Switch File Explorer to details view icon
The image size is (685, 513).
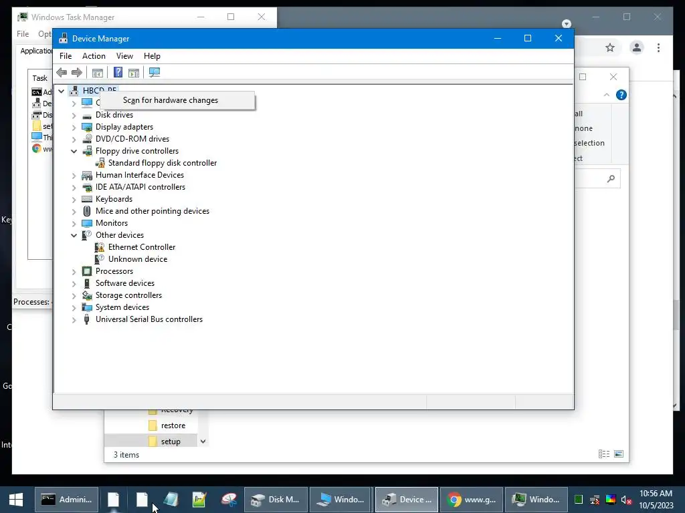(x=604, y=454)
